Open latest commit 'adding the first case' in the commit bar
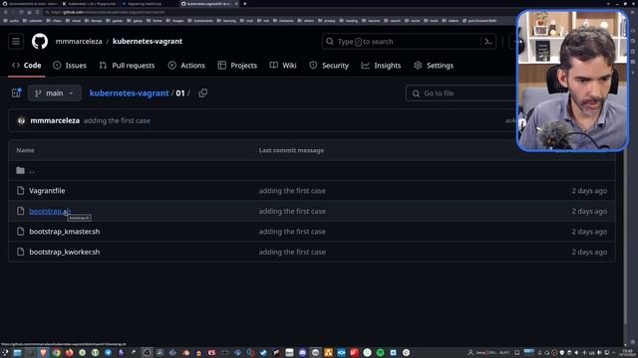The image size is (638, 358). tap(117, 120)
